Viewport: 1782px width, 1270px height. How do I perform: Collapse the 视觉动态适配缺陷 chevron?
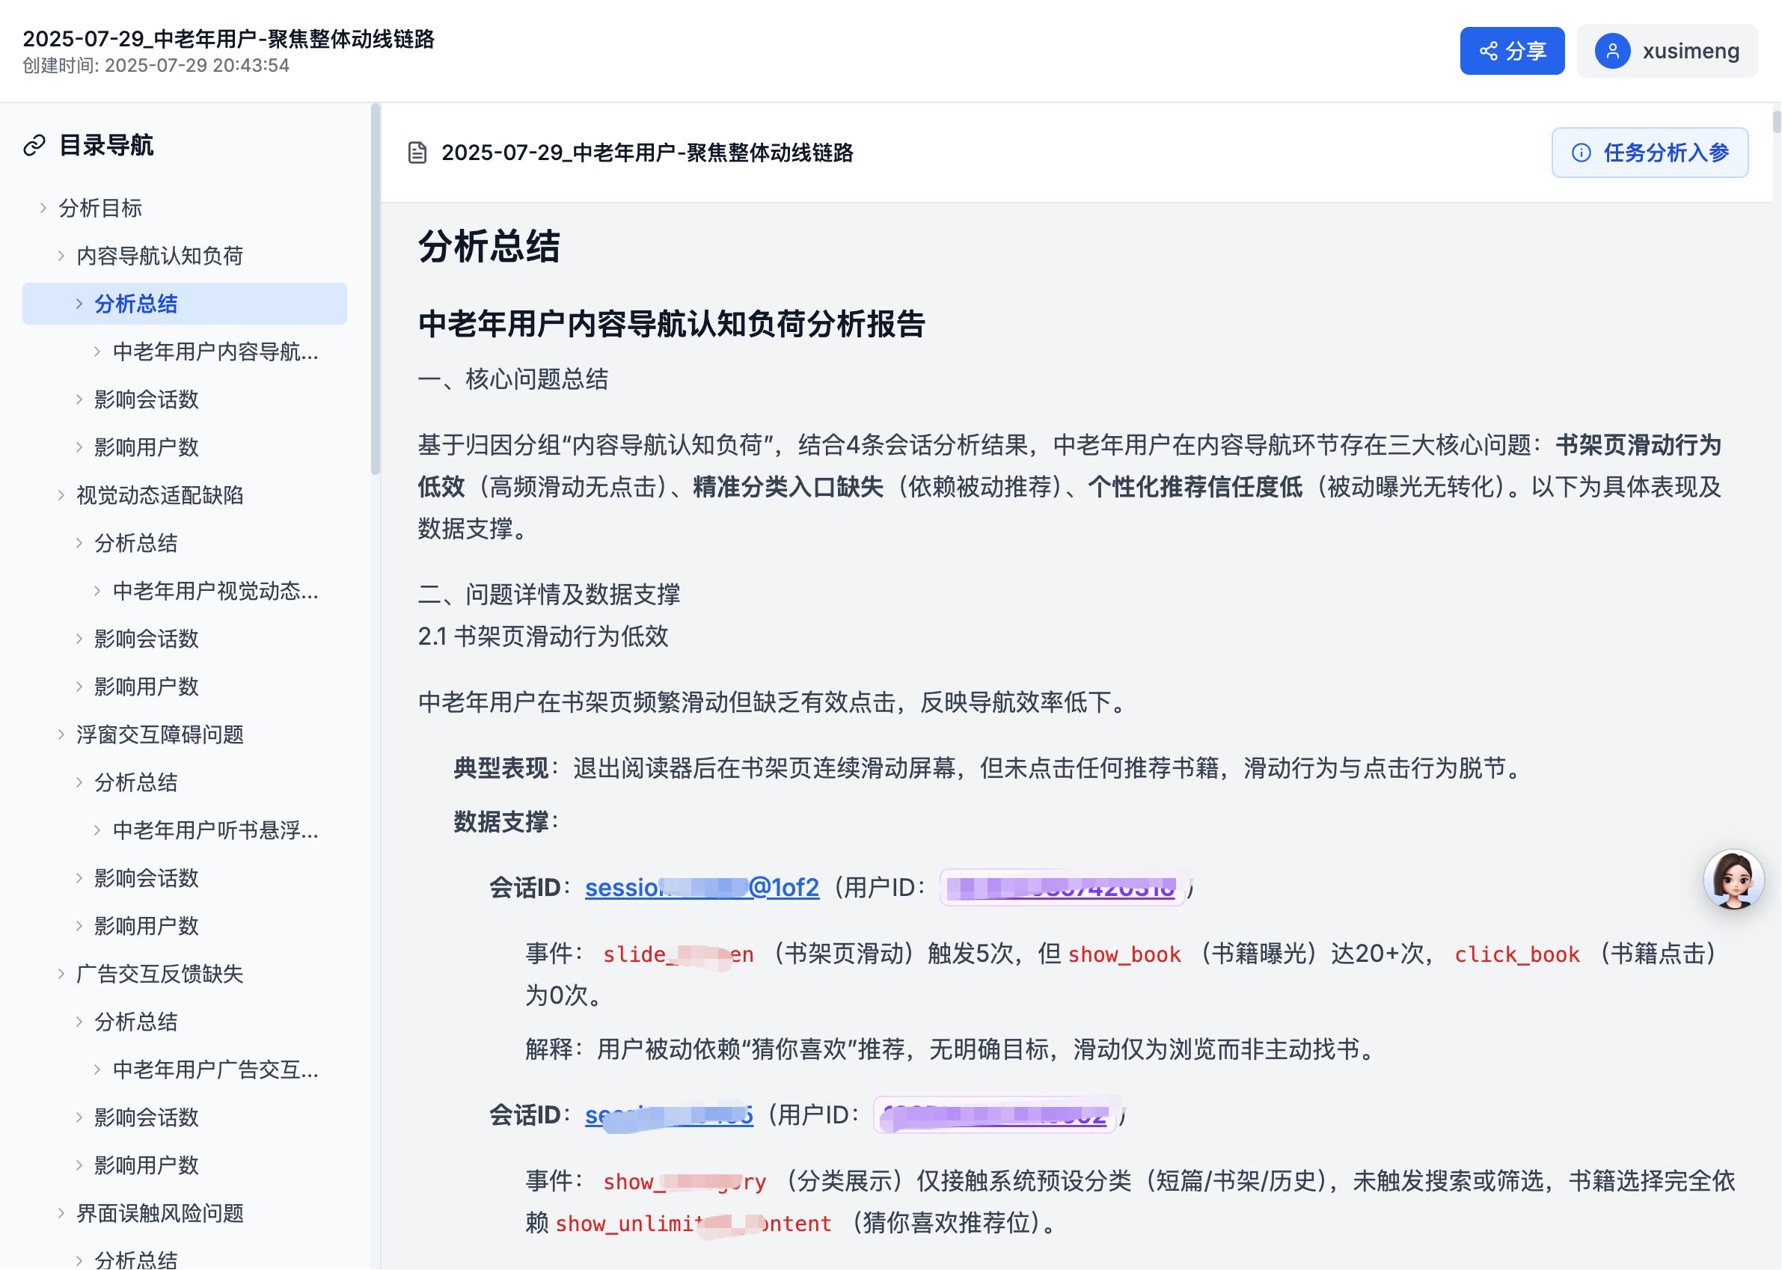coord(61,495)
